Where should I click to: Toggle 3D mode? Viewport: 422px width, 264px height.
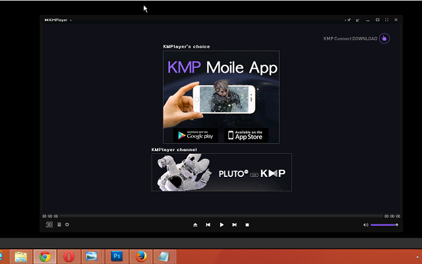pyautogui.click(x=49, y=225)
